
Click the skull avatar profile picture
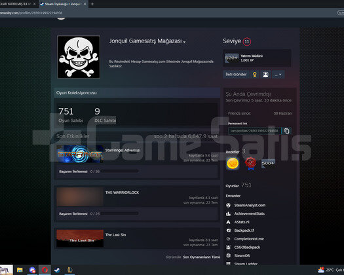click(x=79, y=57)
